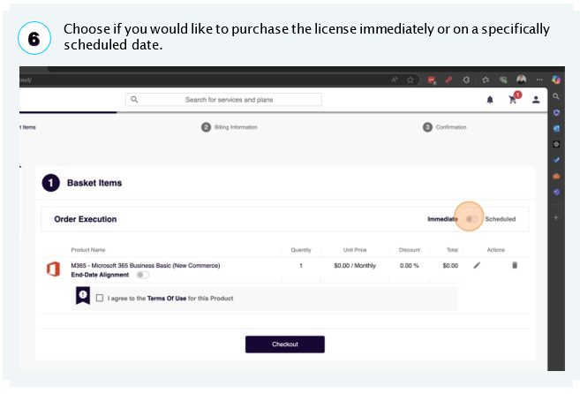Click the Search for services and plans field
This screenshot has width=580, height=394.
pos(223,100)
